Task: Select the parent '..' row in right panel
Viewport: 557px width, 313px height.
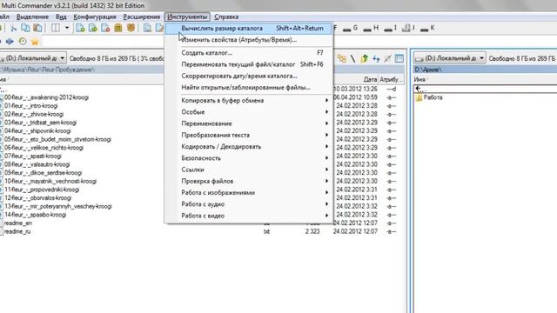Action: [x=486, y=89]
